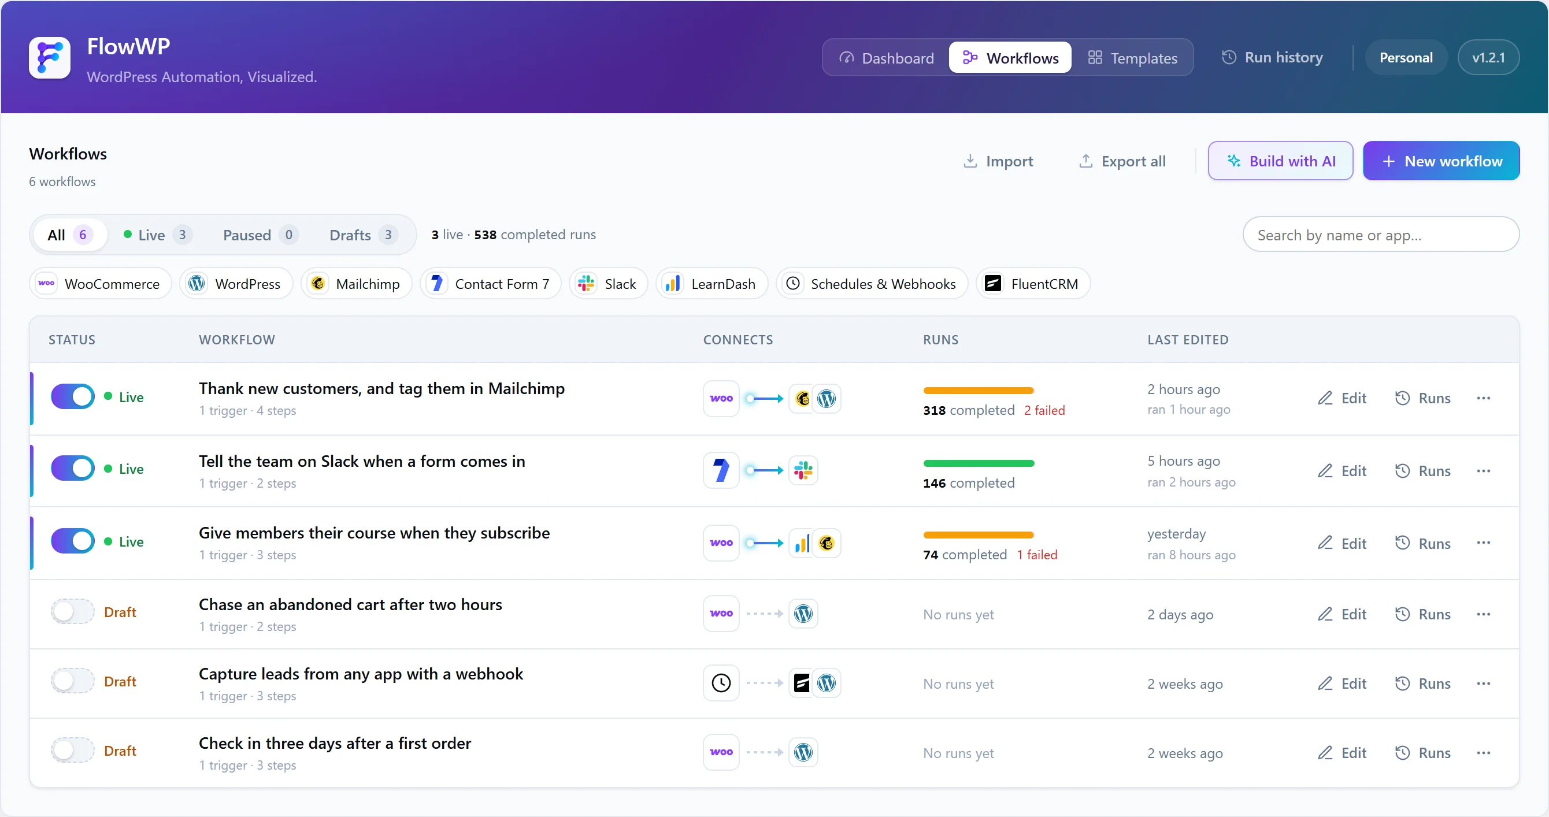Click orange progress bar for 318 completed
The image size is (1549, 817).
coord(979,391)
